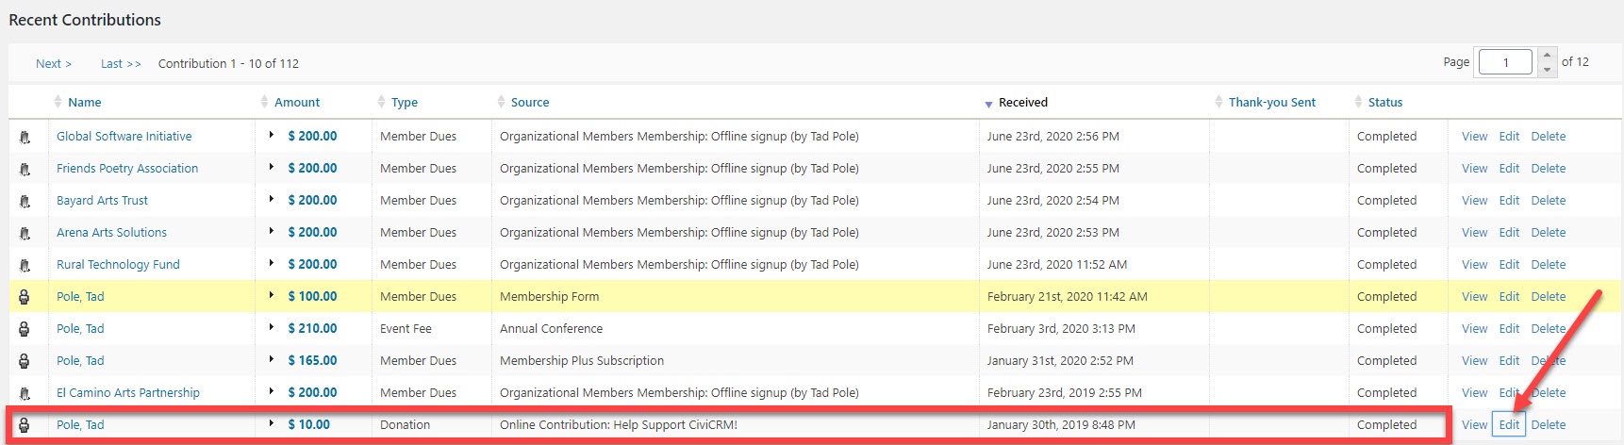
Task: Expand the $165.00 Membership Plus Subscription row
Action: tap(272, 360)
